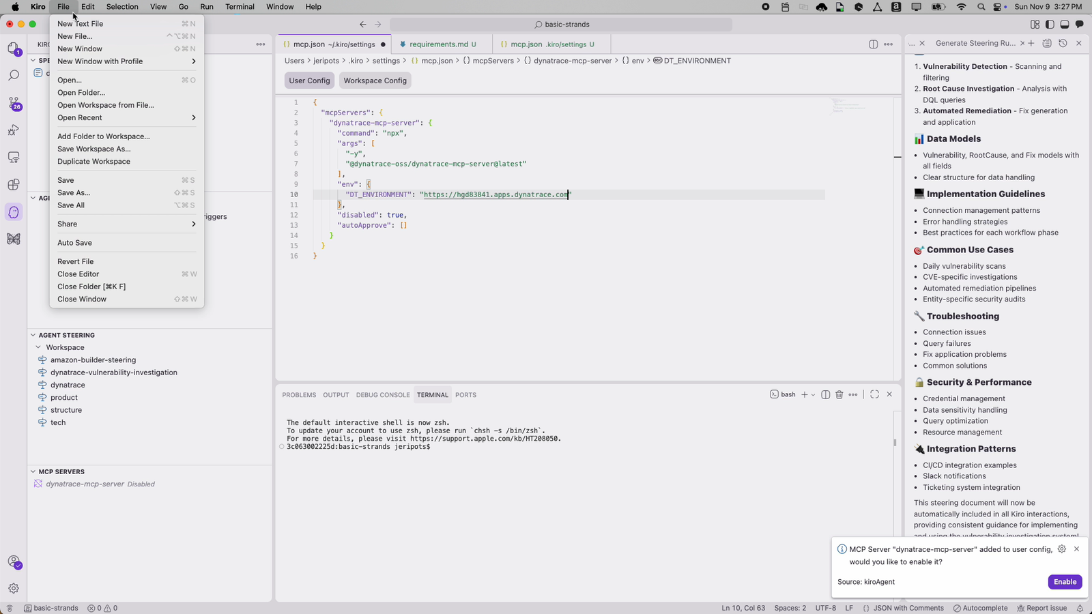This screenshot has width=1092, height=614.
Task: Open chat history clock icon
Action: click(1063, 43)
